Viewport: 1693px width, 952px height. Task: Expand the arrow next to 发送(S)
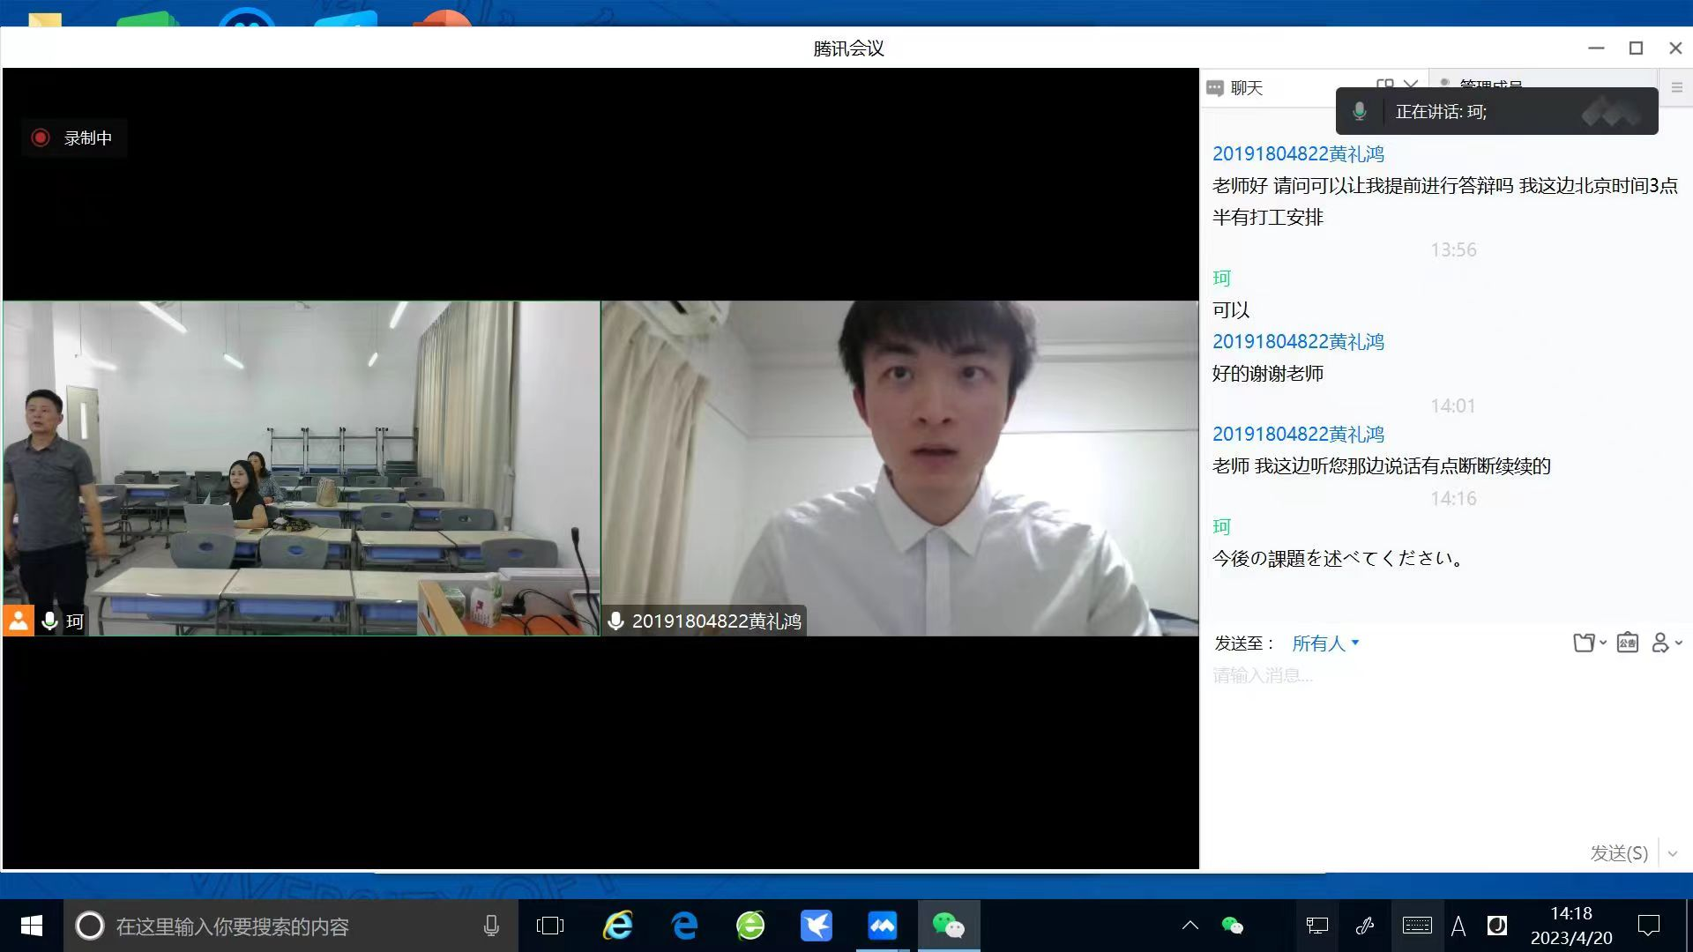(1673, 853)
